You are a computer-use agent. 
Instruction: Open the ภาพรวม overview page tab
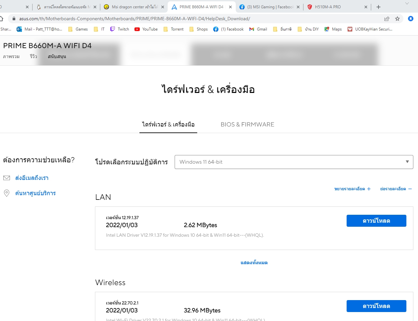point(11,56)
